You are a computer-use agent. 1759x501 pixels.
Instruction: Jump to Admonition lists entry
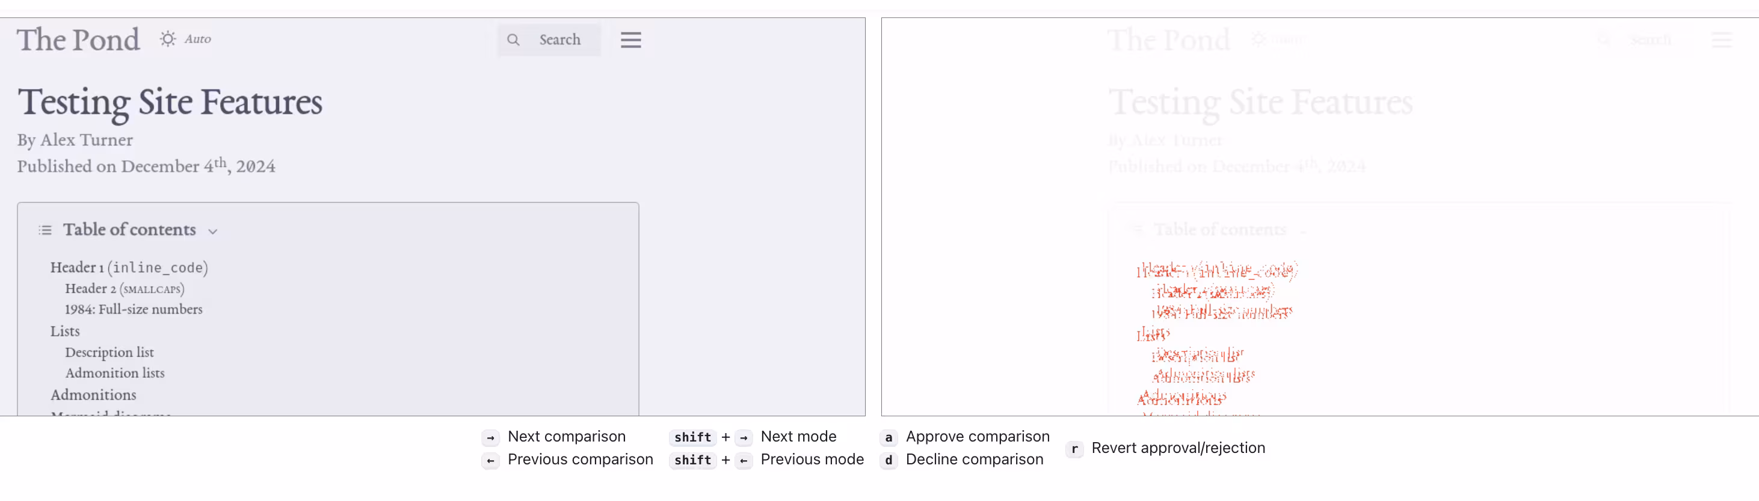[115, 373]
